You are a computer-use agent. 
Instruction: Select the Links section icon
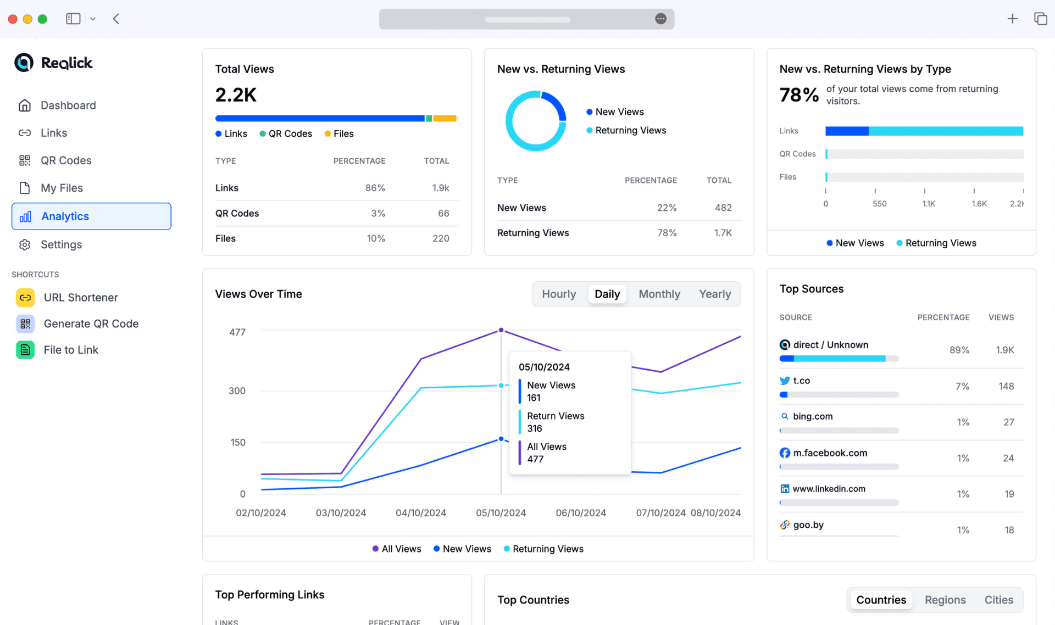pos(25,132)
